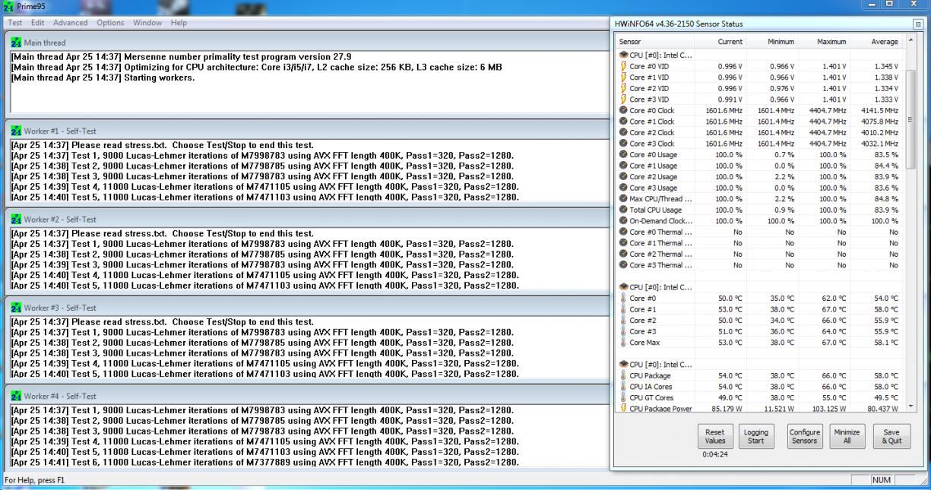
Task: Click the HWiNFO64 title bar corner button
Action: [917, 25]
